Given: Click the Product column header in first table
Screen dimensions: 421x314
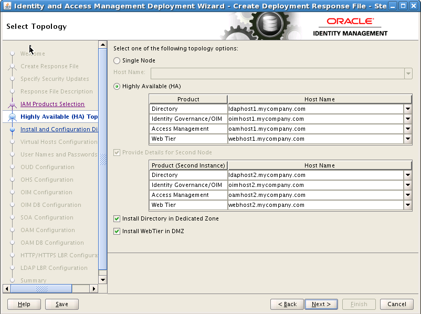Looking at the screenshot, I should click(188, 99).
